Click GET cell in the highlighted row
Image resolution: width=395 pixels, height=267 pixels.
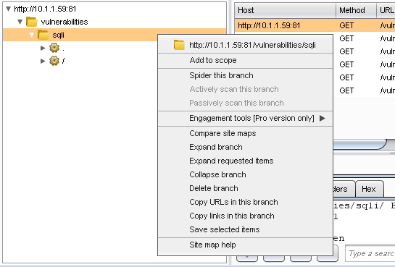356,25
